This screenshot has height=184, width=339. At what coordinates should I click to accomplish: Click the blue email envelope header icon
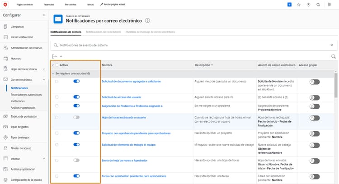[x=58, y=19]
